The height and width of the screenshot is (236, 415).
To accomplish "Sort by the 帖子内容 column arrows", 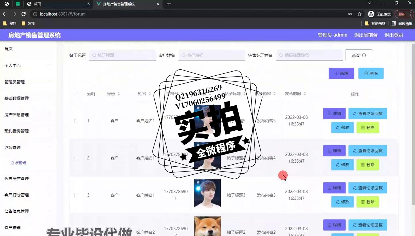I will pos(275,94).
